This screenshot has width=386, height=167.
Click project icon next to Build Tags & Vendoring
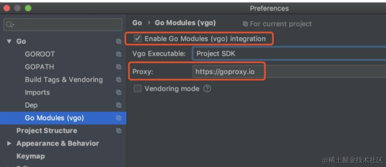119,80
